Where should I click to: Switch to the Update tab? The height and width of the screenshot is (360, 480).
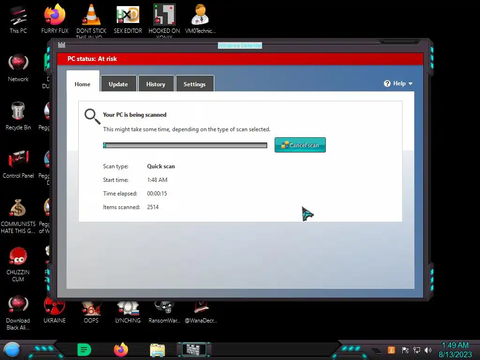119,84
